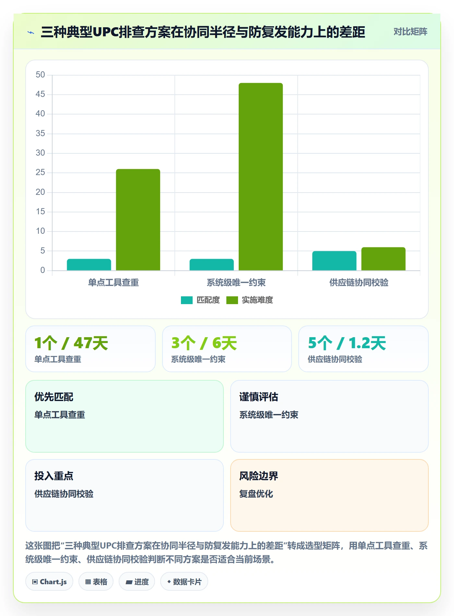Click the teal 匹配度 bar for 单点工具查重
Viewport: 454px width, 616px height.
(x=89, y=265)
